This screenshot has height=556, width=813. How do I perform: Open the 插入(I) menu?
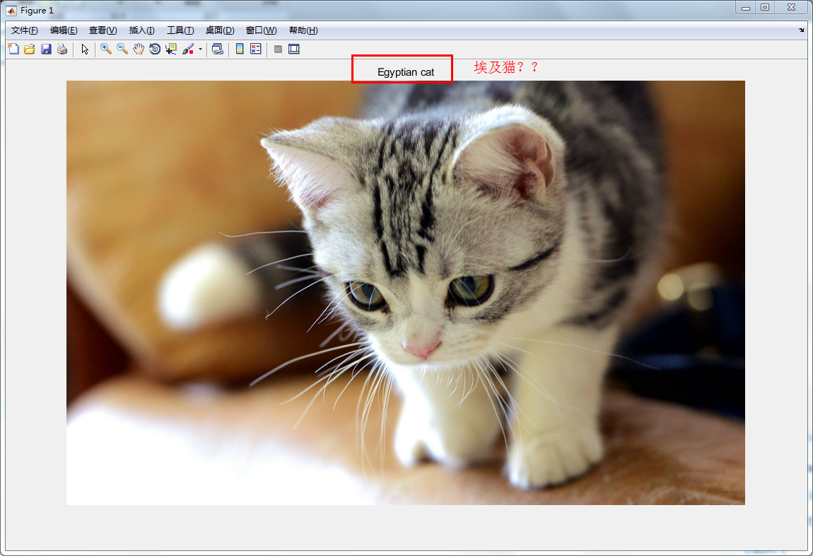pos(141,30)
